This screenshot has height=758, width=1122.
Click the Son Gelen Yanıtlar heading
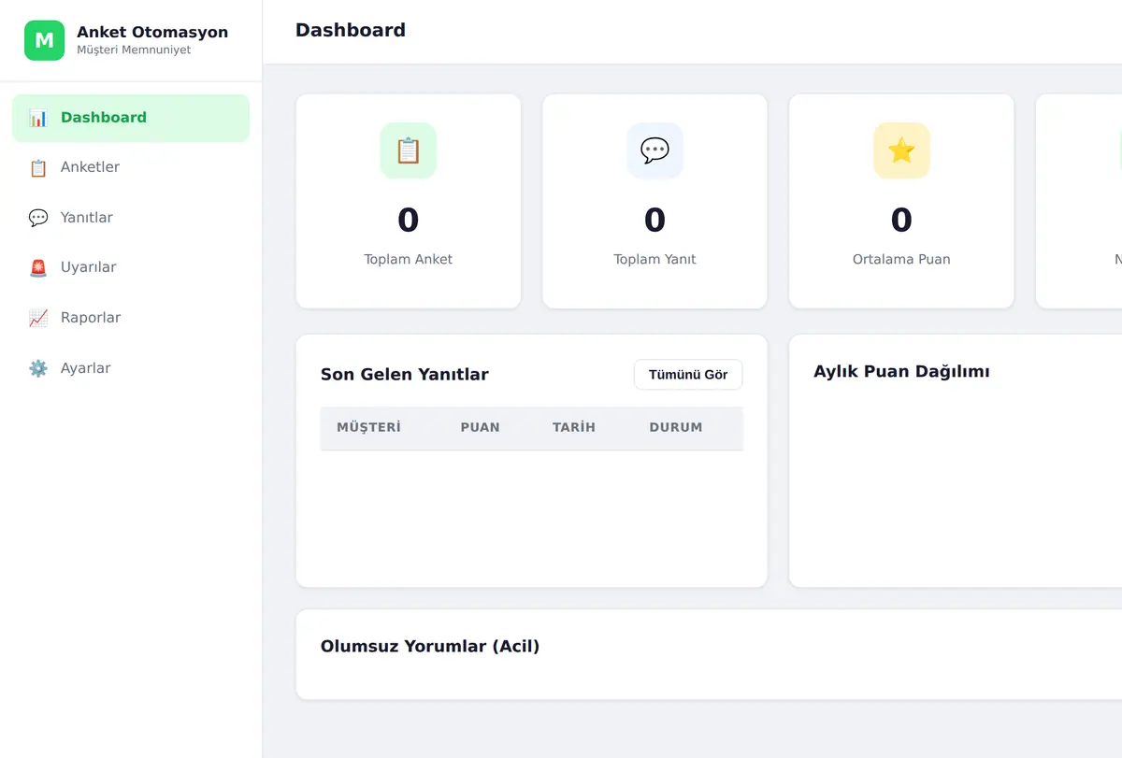click(x=405, y=375)
